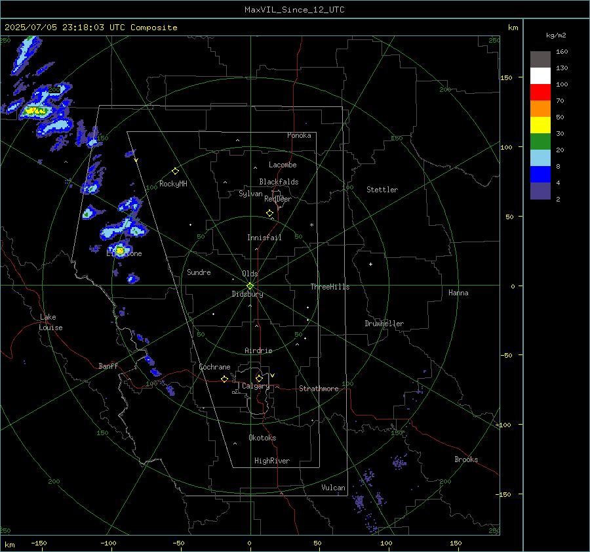Click the yellow diamond marker under Cochrane
The image size is (590, 552).
(x=224, y=379)
